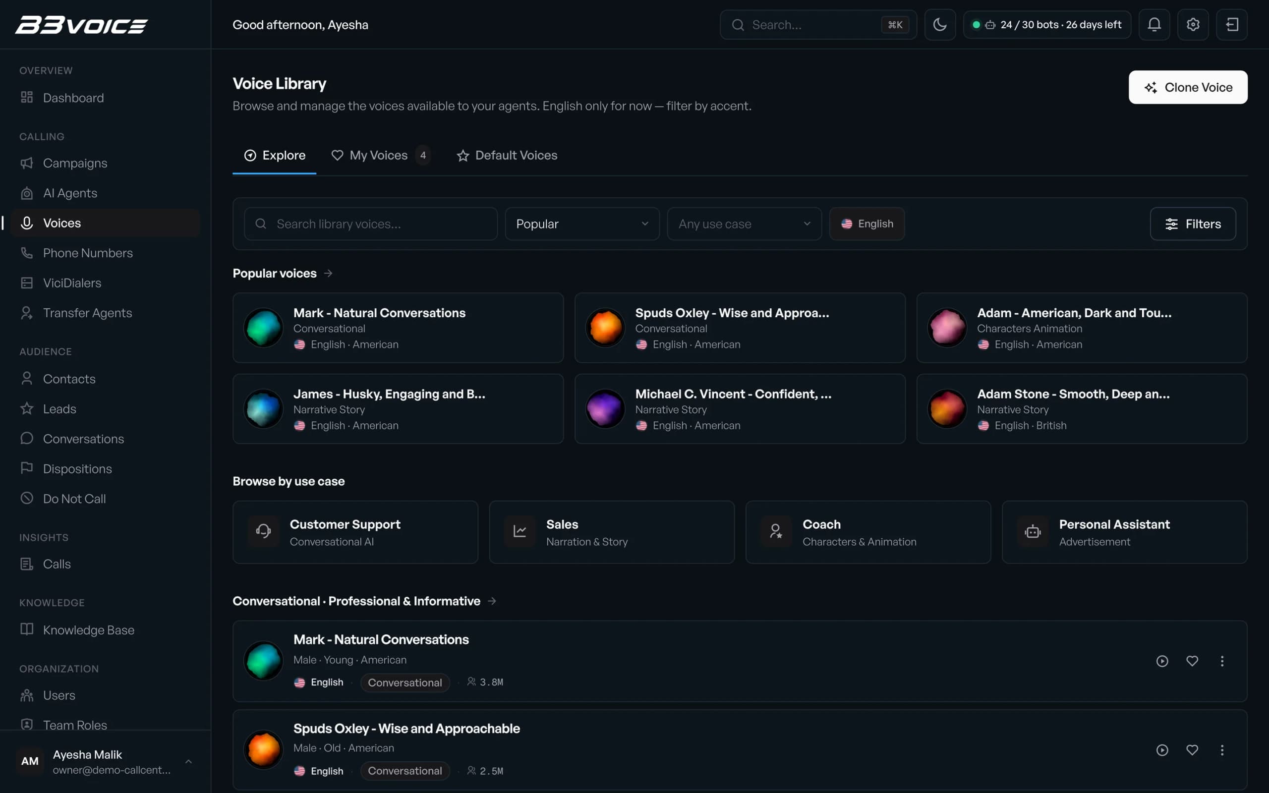Switch to the Explore tab
Screen dimensions: 1269x793
(x=274, y=155)
